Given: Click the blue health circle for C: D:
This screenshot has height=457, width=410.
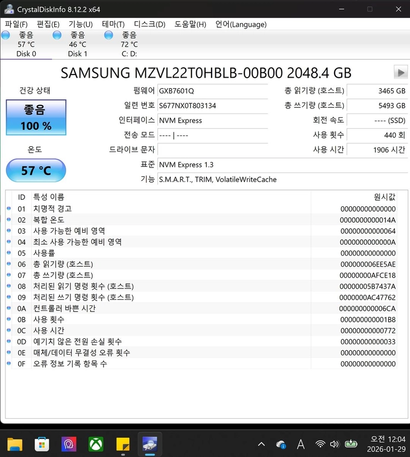Looking at the screenshot, I should pos(109,35).
